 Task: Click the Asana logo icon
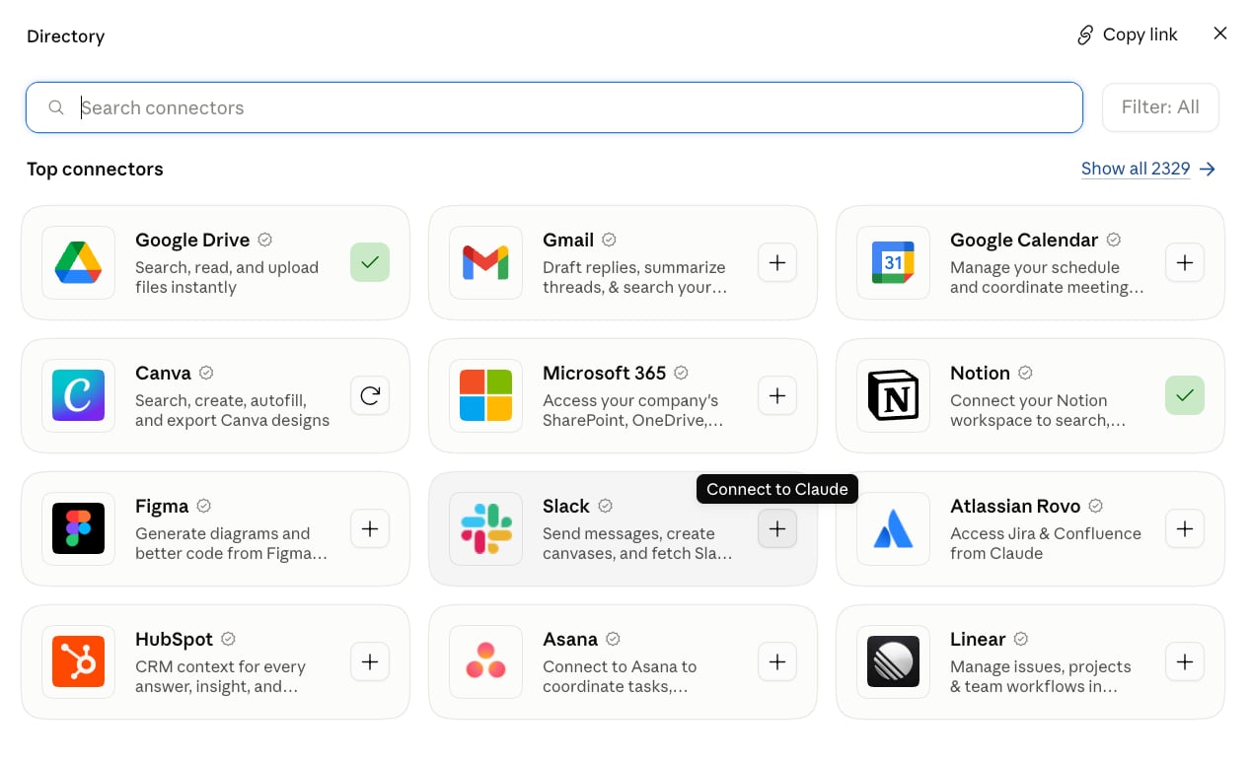485,661
